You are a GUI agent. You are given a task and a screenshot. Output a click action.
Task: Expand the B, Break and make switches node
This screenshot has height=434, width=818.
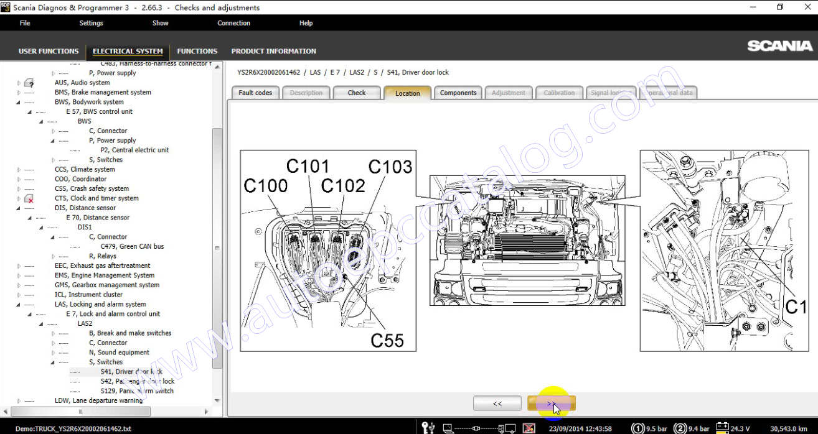[54, 333]
